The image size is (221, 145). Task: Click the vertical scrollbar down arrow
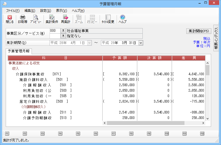tap(208, 118)
